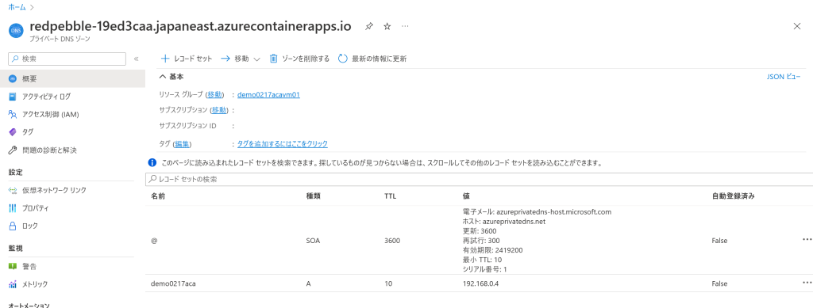Focus the レコード セットの検索 field
This screenshot has width=813, height=308.
click(479, 179)
